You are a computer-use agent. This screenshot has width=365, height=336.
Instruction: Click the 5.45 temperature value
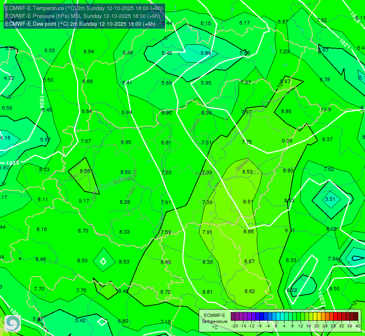point(167,53)
